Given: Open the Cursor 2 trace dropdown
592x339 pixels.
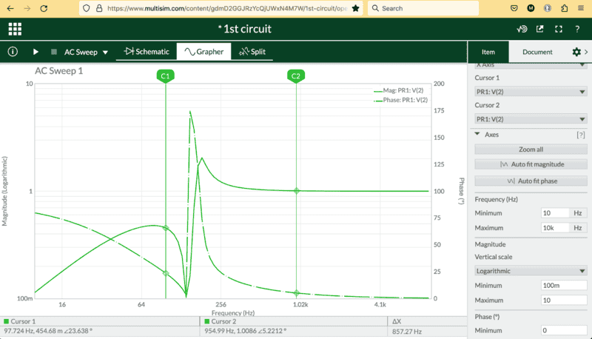Looking at the screenshot, I should pos(531,119).
